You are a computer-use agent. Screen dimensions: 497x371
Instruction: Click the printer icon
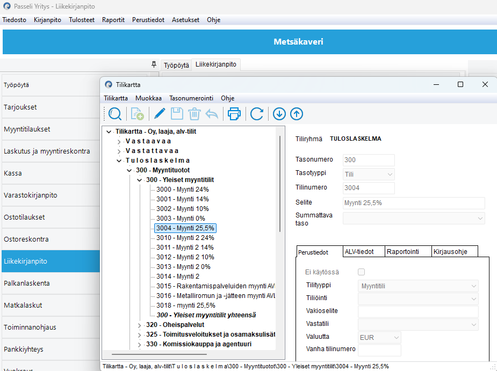(234, 114)
